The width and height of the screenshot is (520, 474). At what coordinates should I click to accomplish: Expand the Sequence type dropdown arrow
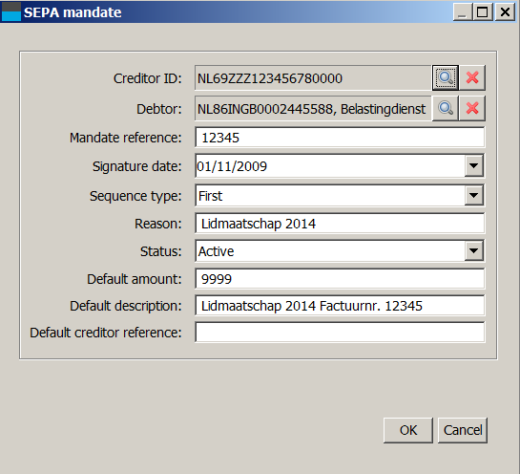473,195
